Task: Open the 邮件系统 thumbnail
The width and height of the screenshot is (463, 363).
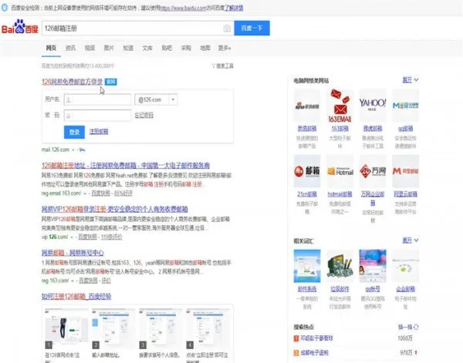Action: pyautogui.click(x=307, y=266)
